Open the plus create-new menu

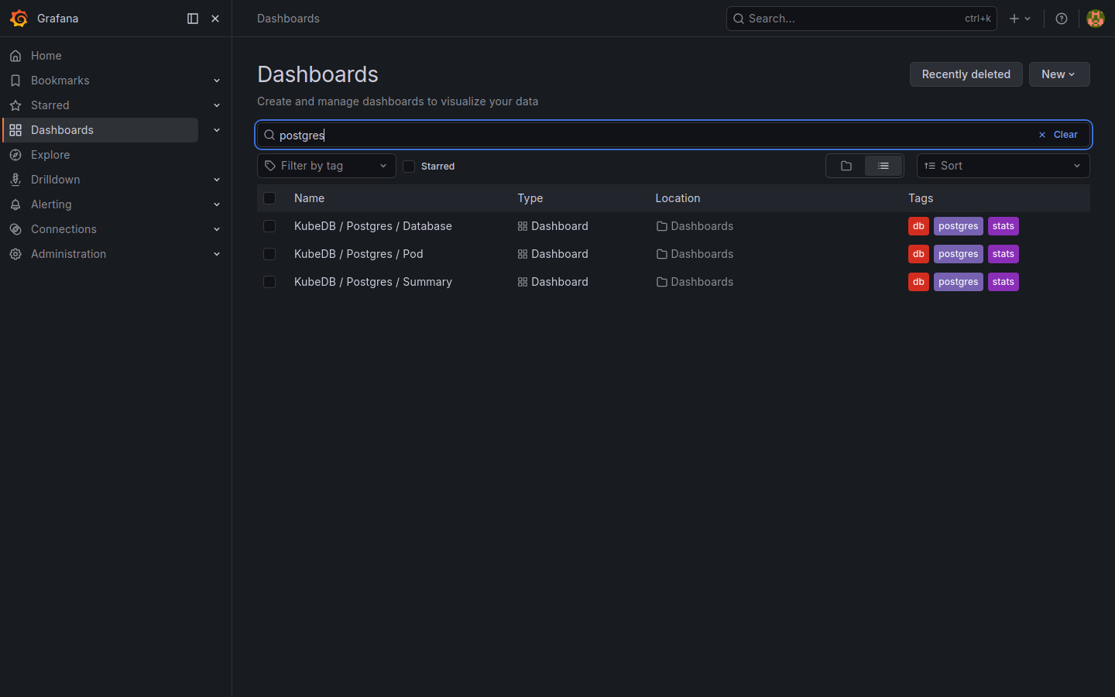coord(1020,19)
